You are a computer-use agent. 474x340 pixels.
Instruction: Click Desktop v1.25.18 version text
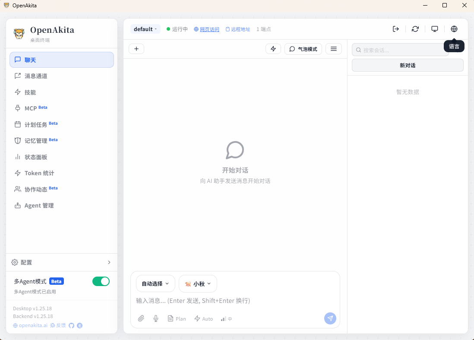click(x=32, y=309)
